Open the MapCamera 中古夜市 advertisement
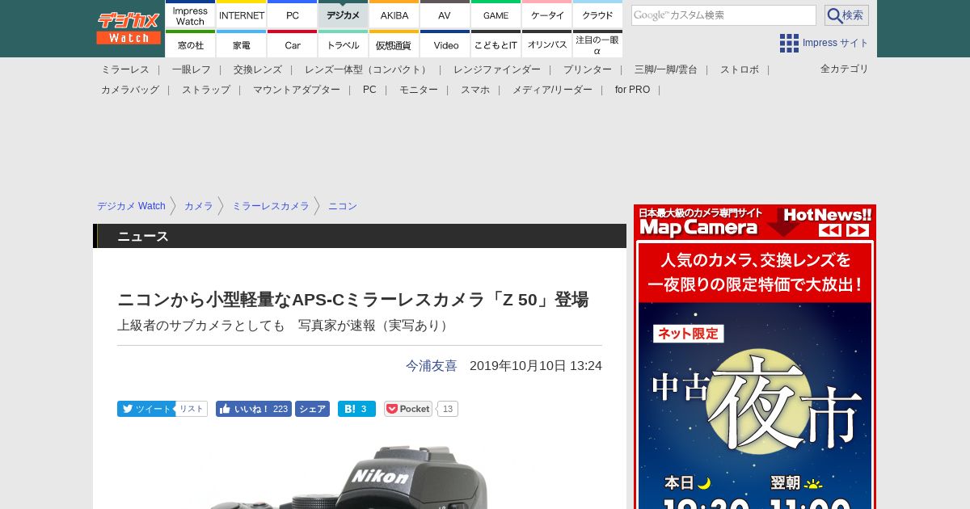Image resolution: width=970 pixels, height=509 pixels. tap(755, 376)
